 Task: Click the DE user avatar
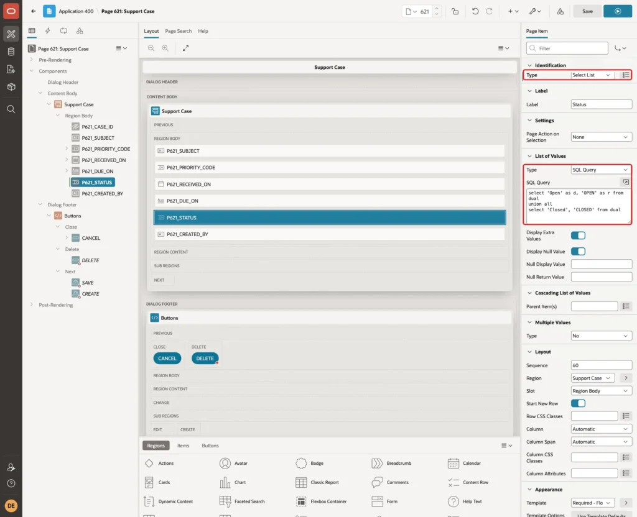[11, 506]
